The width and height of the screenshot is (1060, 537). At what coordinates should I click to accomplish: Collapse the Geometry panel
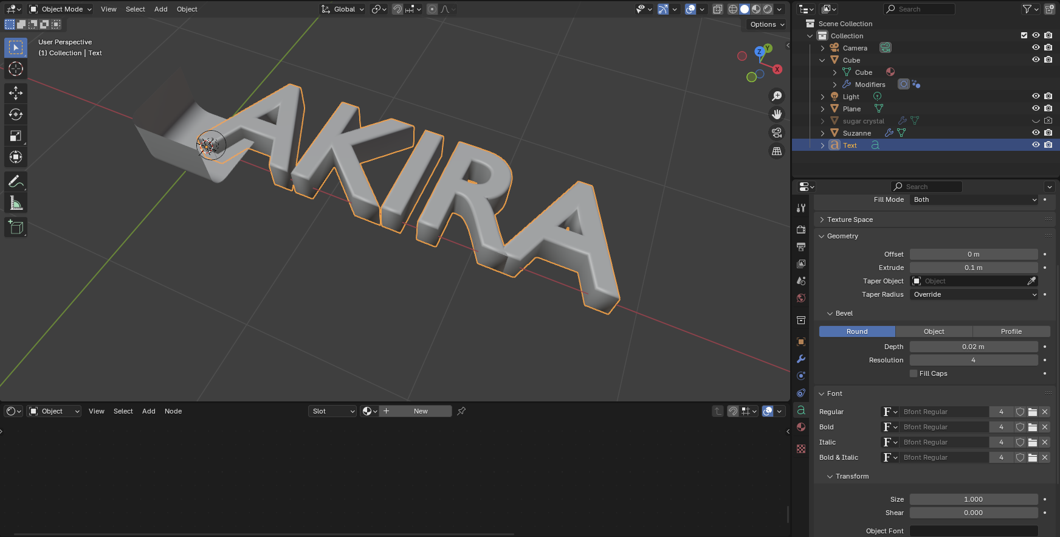pos(842,236)
